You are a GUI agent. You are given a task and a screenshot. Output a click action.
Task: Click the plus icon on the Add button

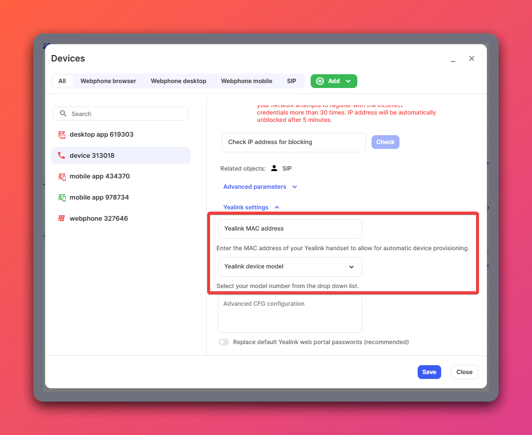coord(320,81)
